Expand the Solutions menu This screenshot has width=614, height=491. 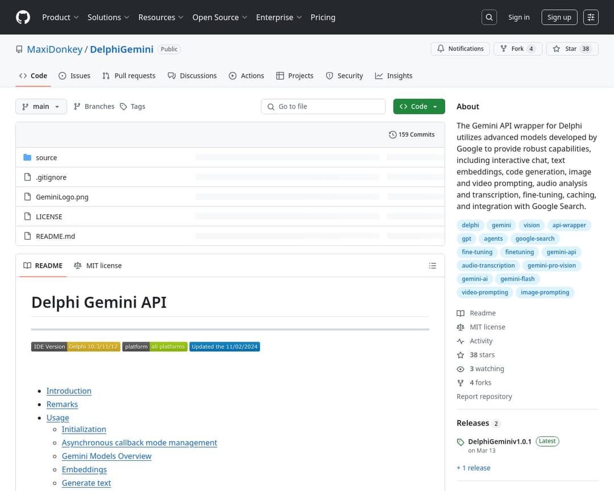(108, 17)
